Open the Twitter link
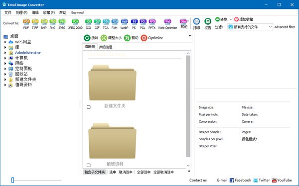This screenshot has height=186, width=299. 262,180
